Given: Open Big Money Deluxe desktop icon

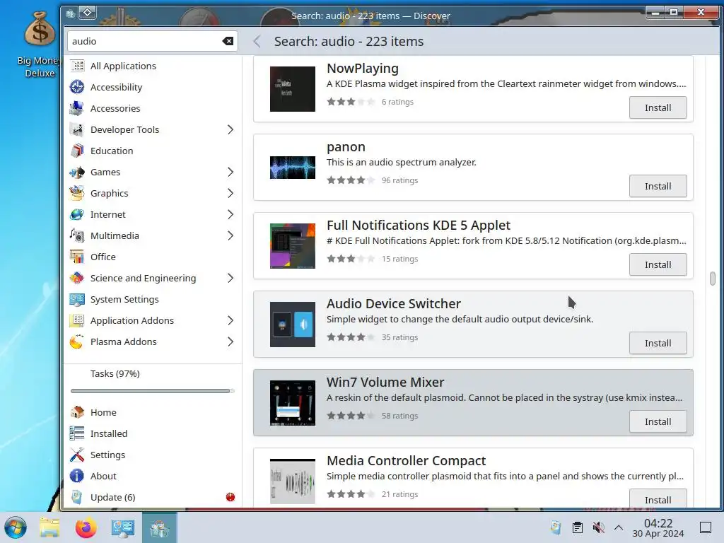Looking at the screenshot, I should [40, 45].
